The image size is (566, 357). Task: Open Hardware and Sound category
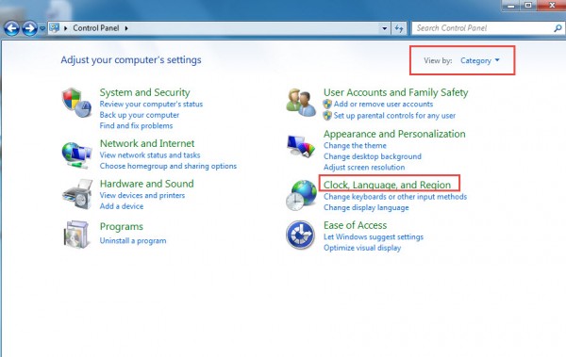click(x=147, y=184)
